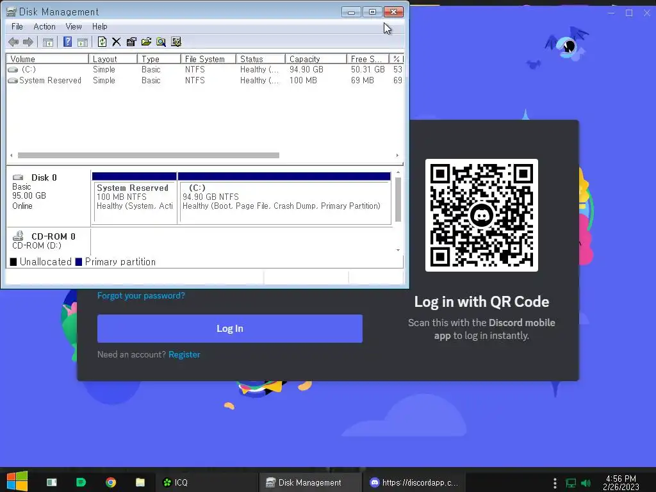
Task: Click the Capacity column header
Action: coord(316,59)
